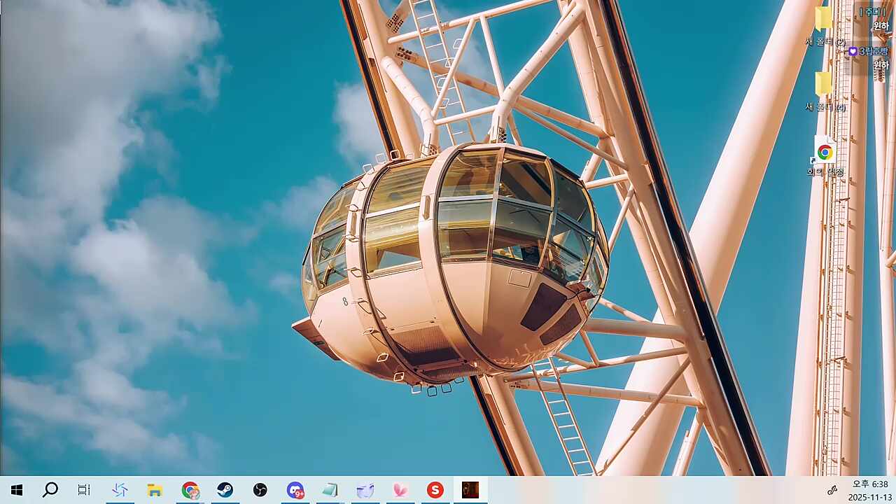Launch OBS Studio from the taskbar

[x=260, y=490]
